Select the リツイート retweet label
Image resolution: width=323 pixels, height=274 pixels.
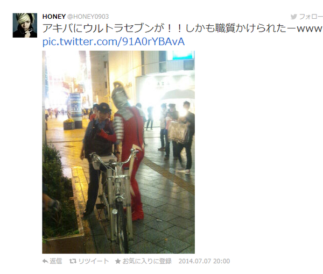(x=94, y=261)
